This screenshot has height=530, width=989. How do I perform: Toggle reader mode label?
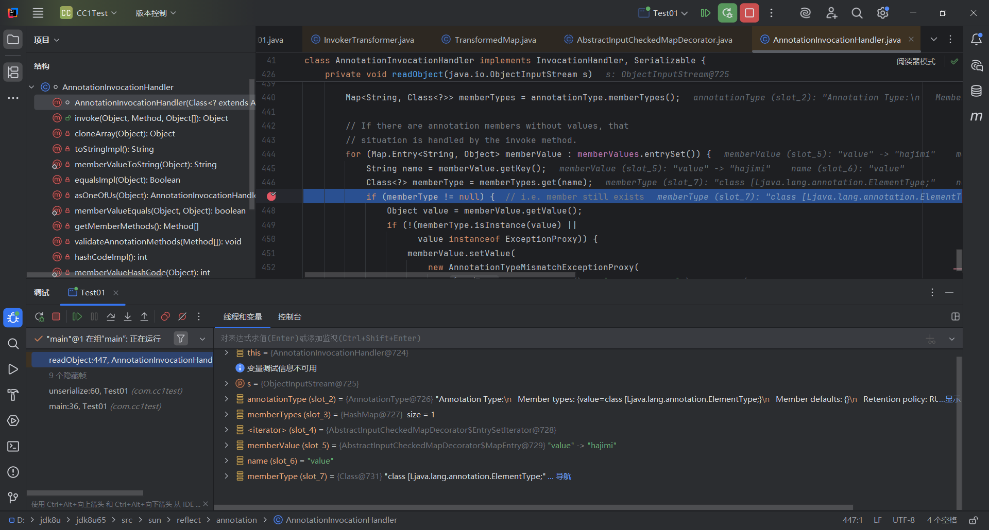pyautogui.click(x=916, y=61)
